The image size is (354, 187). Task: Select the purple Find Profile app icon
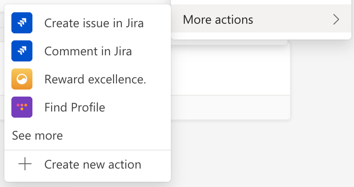pyautogui.click(x=22, y=107)
